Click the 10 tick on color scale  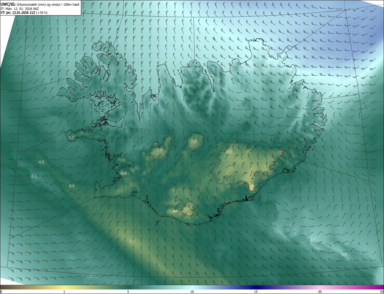click(x=192, y=292)
